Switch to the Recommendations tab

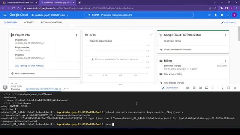point(52,22)
